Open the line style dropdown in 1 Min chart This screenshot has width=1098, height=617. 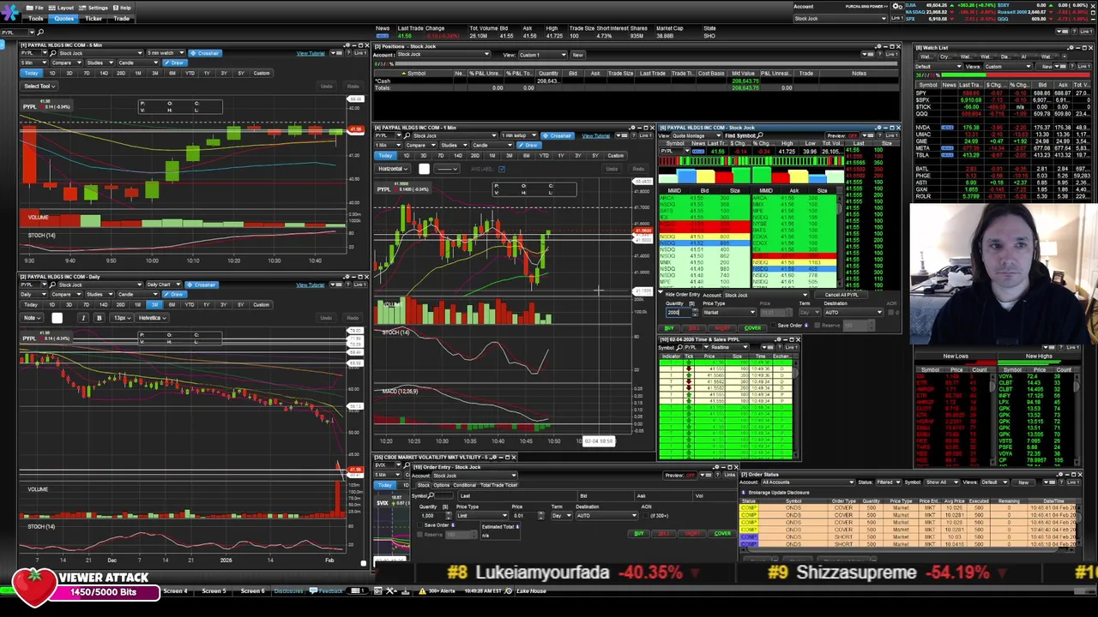point(448,169)
